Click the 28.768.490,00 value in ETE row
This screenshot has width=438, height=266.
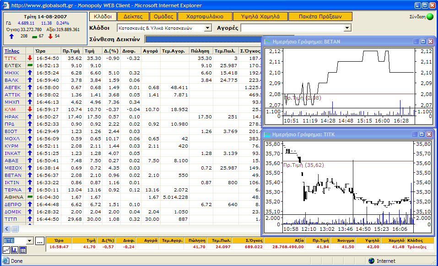288,247
